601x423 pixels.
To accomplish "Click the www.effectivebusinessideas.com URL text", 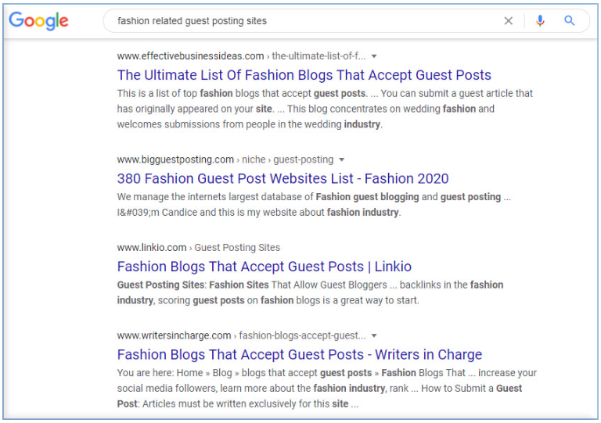I will pos(190,56).
